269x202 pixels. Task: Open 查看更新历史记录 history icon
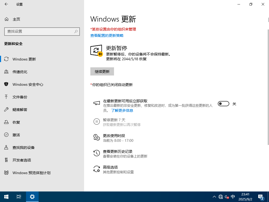pyautogui.click(x=97, y=153)
